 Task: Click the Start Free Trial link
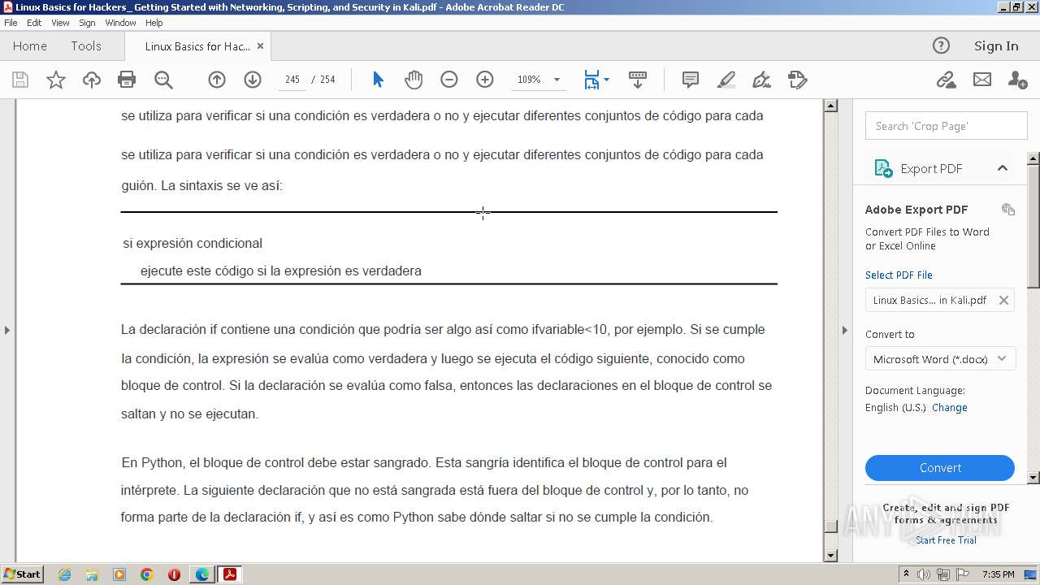coord(946,540)
